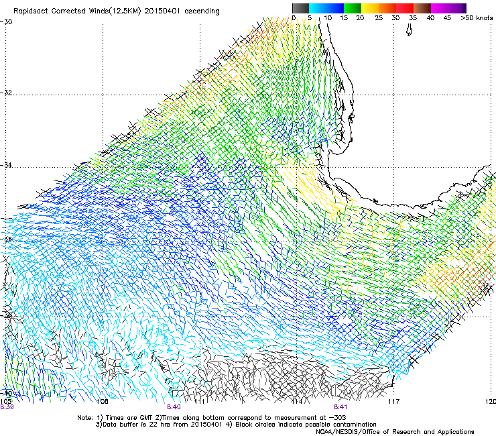Click the word 'ascending' in the title
Screen dimensions: 496x436
click(x=202, y=11)
